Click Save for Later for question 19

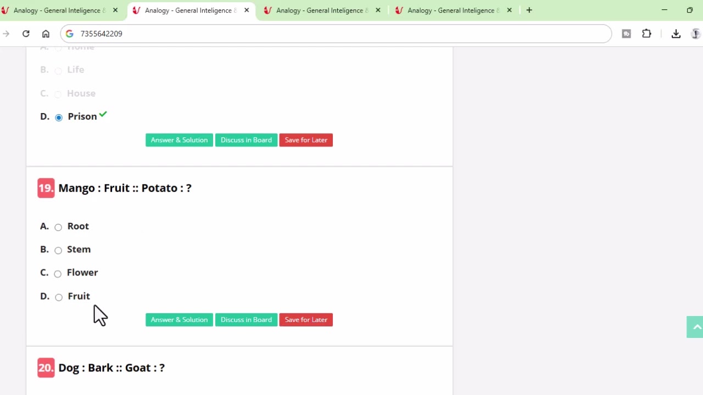(x=306, y=320)
